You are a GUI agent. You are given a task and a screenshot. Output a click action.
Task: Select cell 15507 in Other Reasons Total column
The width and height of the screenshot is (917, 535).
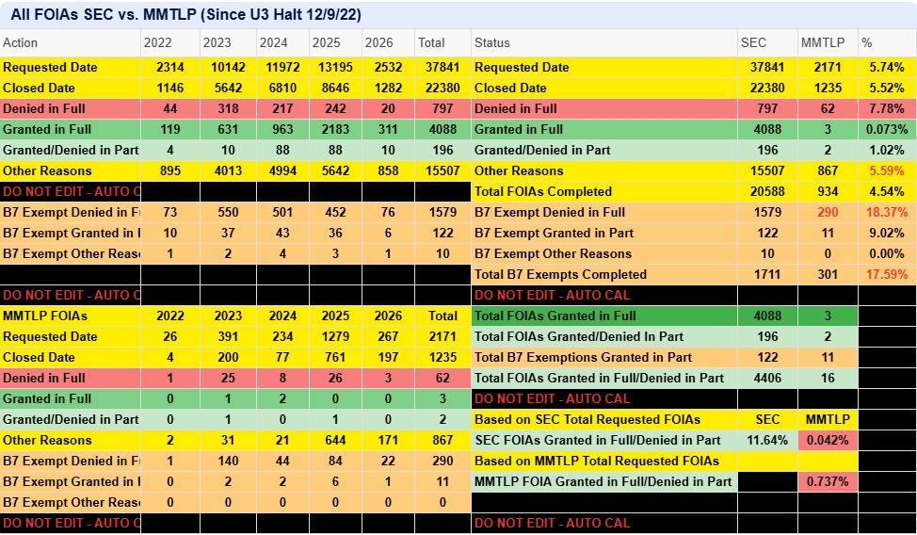click(442, 170)
